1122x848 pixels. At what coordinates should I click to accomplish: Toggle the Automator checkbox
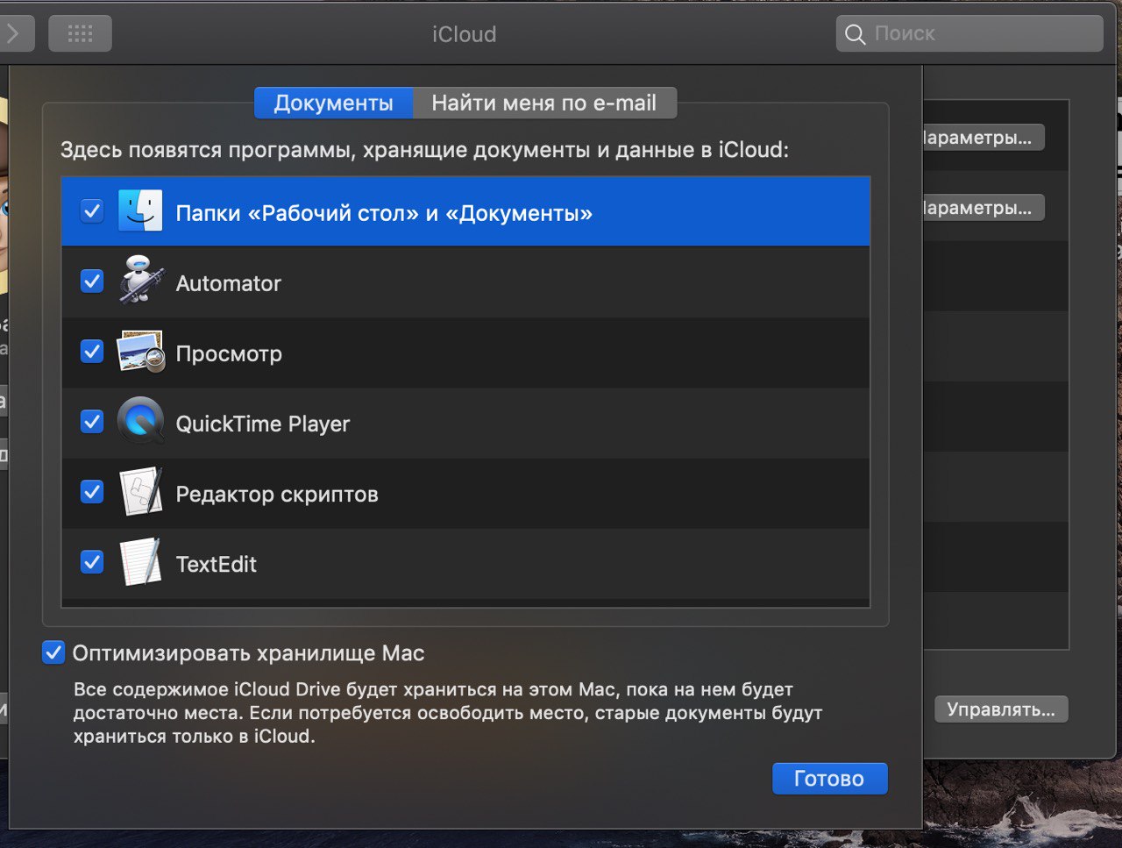92,281
